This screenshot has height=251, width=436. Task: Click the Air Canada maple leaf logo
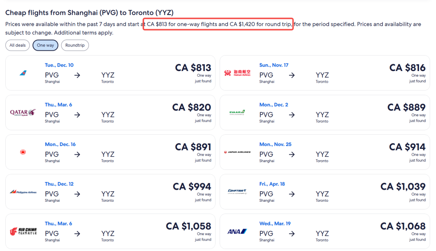[x=23, y=152]
